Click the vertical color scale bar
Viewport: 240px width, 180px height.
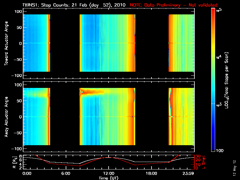pos(213,80)
